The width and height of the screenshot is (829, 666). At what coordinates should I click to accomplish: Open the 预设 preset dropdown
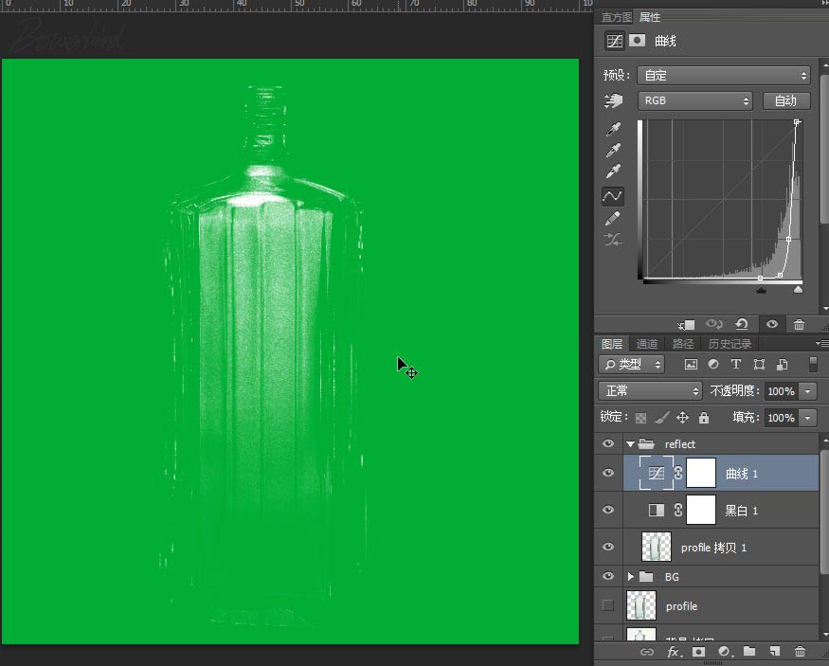tap(723, 75)
